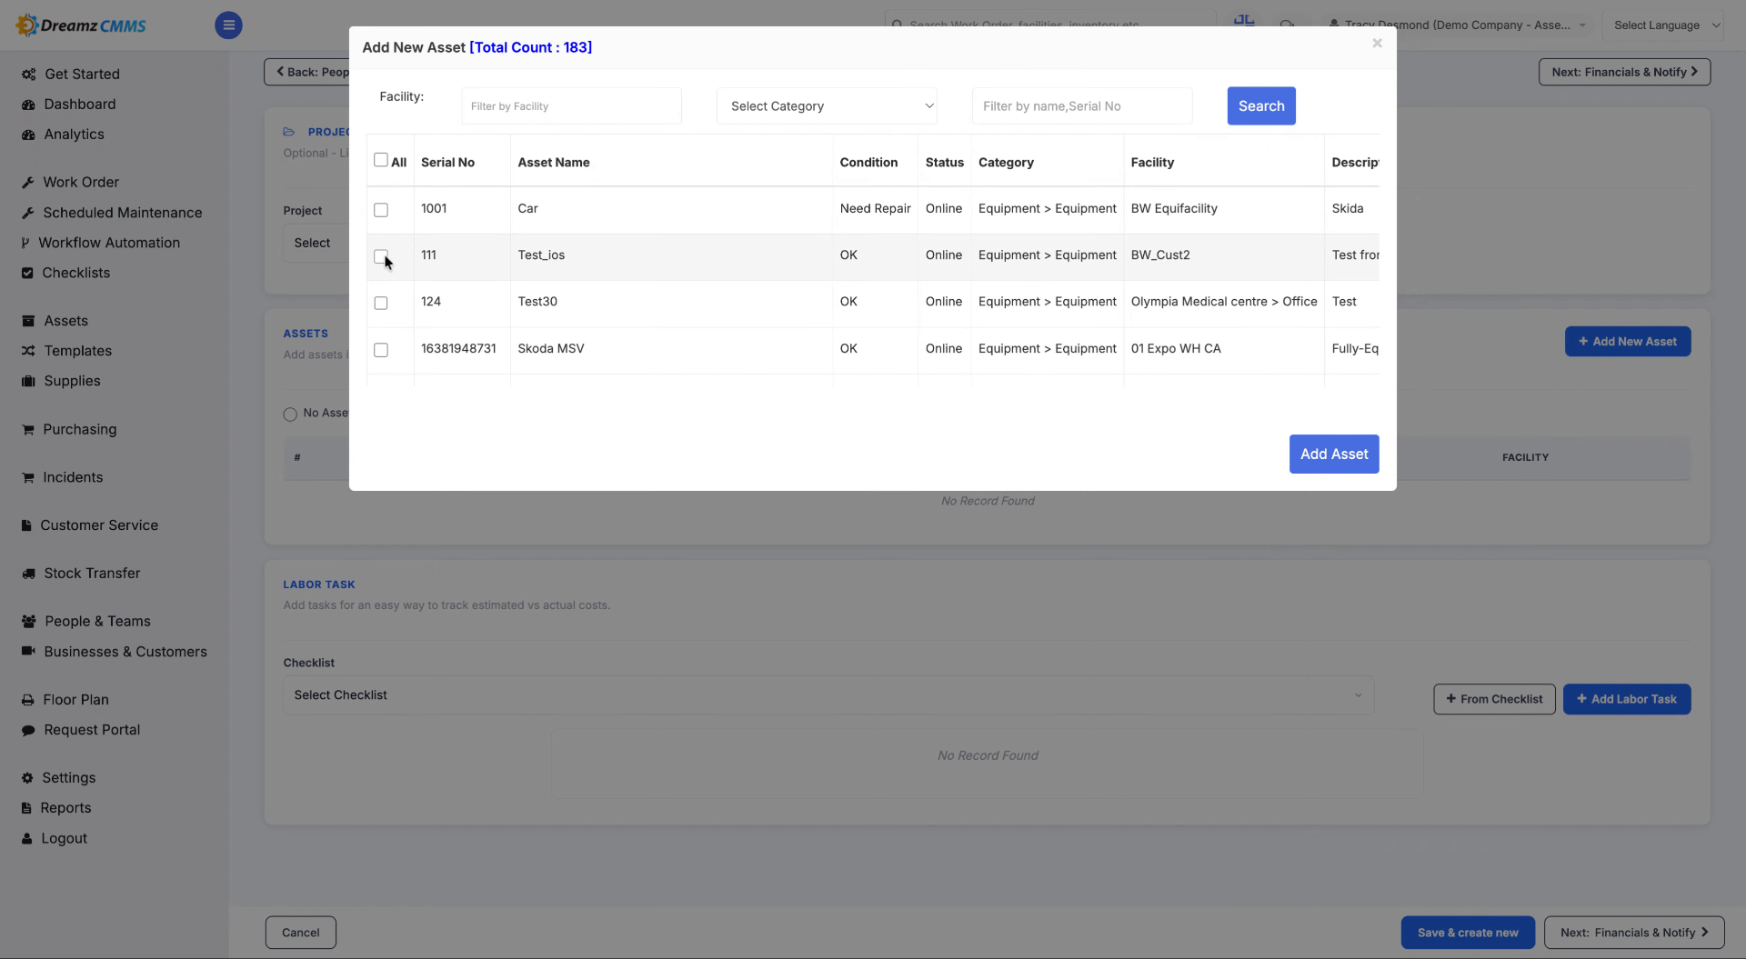Click the From Checklist button
The width and height of the screenshot is (1746, 959).
point(1494,699)
